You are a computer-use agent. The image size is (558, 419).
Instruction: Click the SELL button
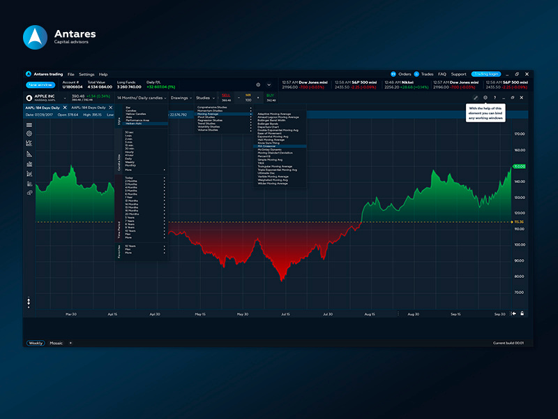pos(226,98)
